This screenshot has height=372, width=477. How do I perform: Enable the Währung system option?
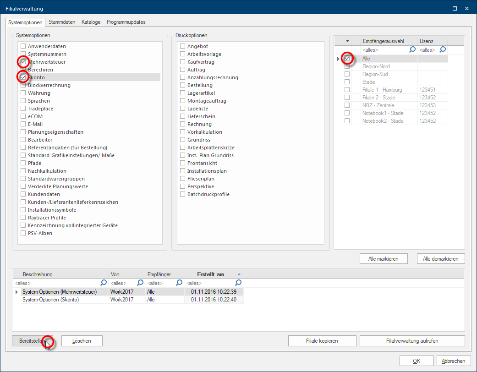(x=23, y=93)
